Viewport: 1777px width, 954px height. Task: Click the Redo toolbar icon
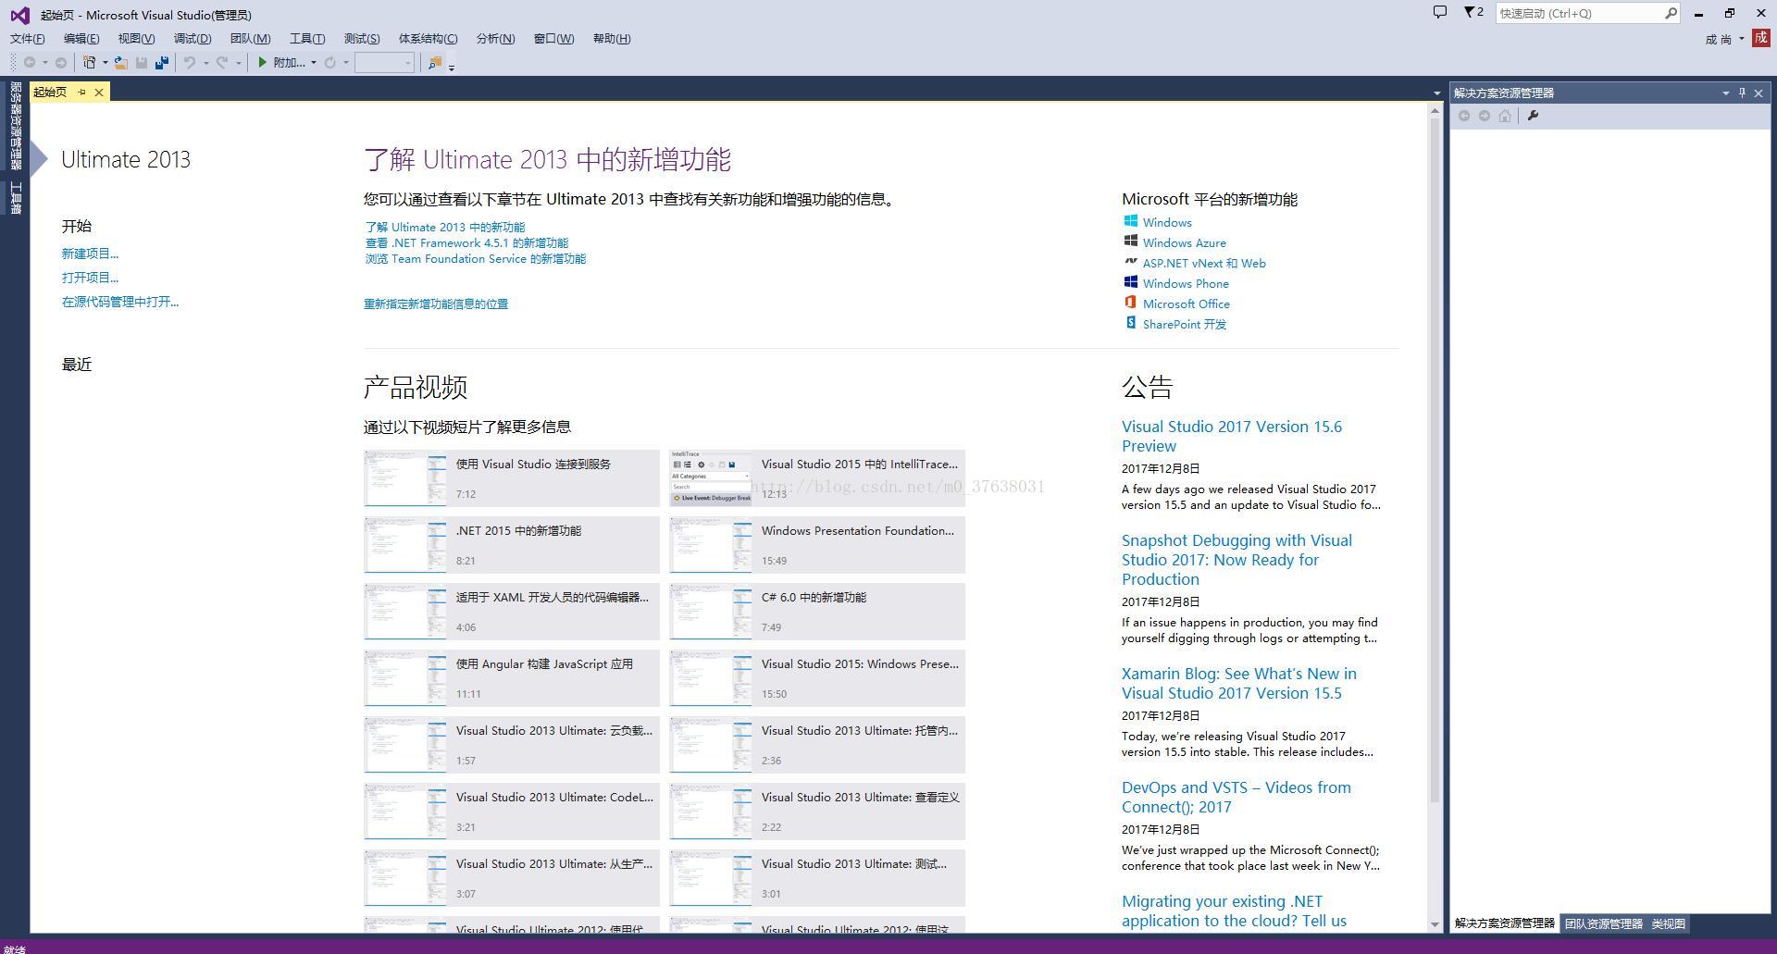click(222, 62)
